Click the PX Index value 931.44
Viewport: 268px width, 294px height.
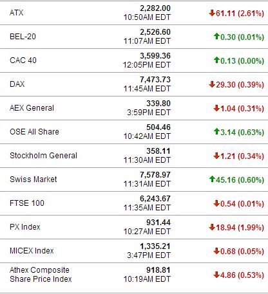click(x=158, y=223)
